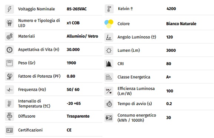
Task: Select the three-circle Colore swatch icon
Action: pyautogui.click(x=109, y=24)
